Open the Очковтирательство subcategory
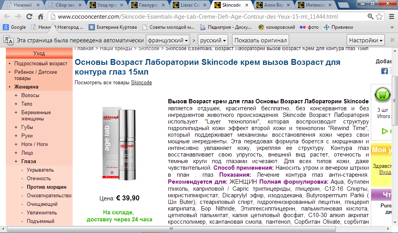This screenshot has height=233, width=398. pyautogui.click(x=49, y=196)
